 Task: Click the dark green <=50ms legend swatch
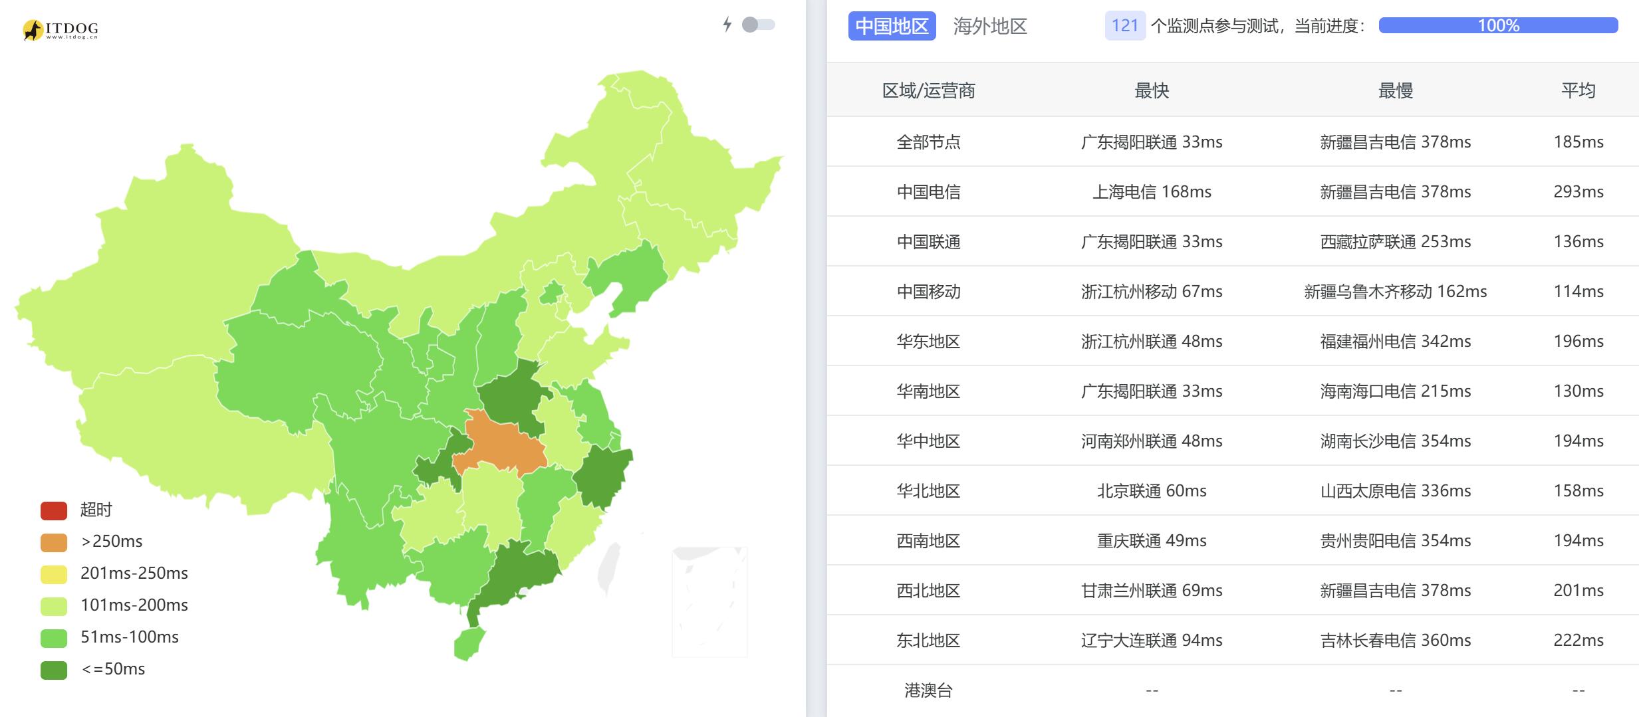pyautogui.click(x=54, y=670)
